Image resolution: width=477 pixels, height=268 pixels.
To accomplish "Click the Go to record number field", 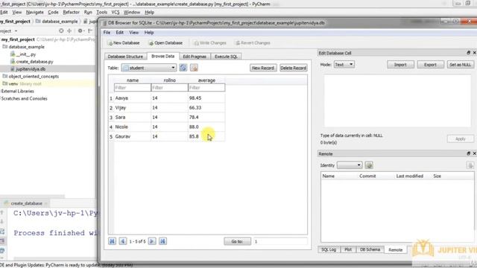I will [280, 241].
